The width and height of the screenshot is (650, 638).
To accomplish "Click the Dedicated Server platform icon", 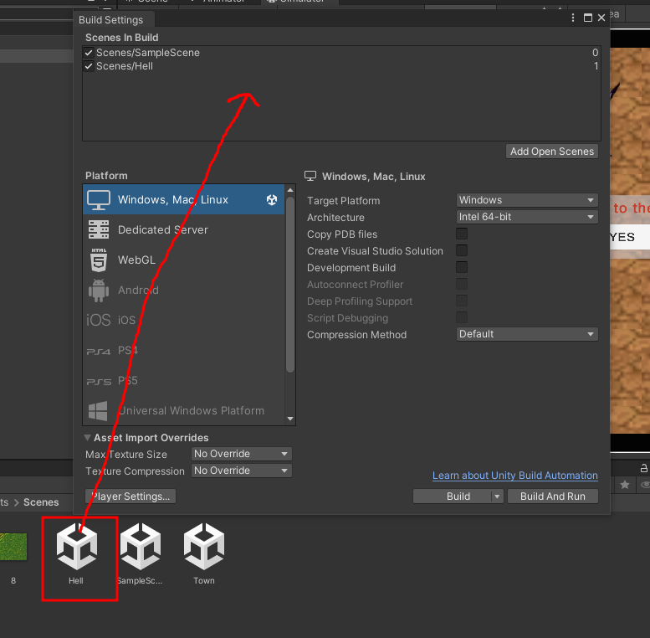I will coord(99,229).
